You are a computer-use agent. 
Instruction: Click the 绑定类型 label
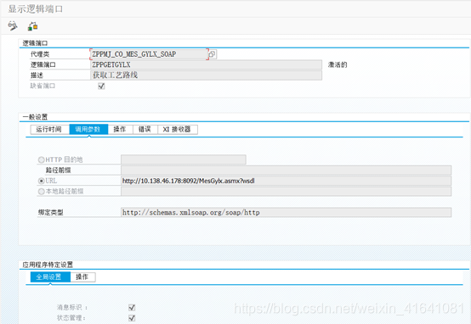(50, 213)
